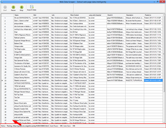The image size is (166, 128).
Task: Click the vertical scrollbar thumb
Action: coord(164,54)
